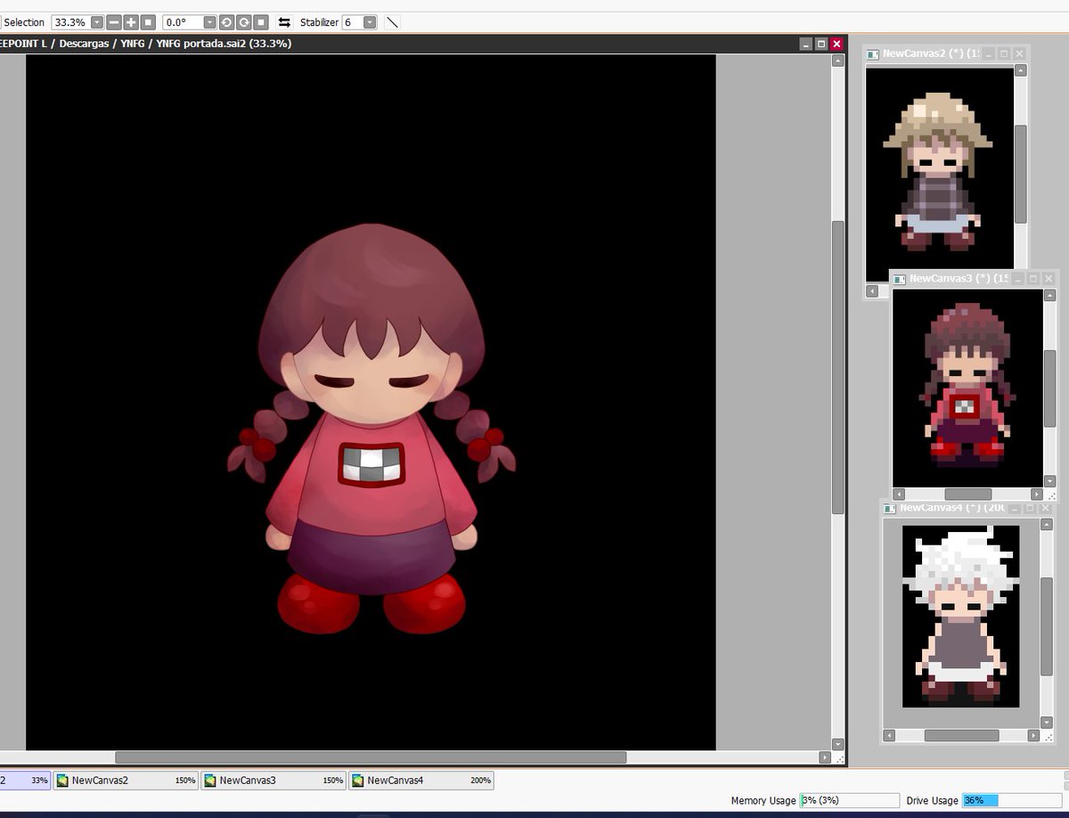Toggle the straight line drawing mode

(x=393, y=22)
